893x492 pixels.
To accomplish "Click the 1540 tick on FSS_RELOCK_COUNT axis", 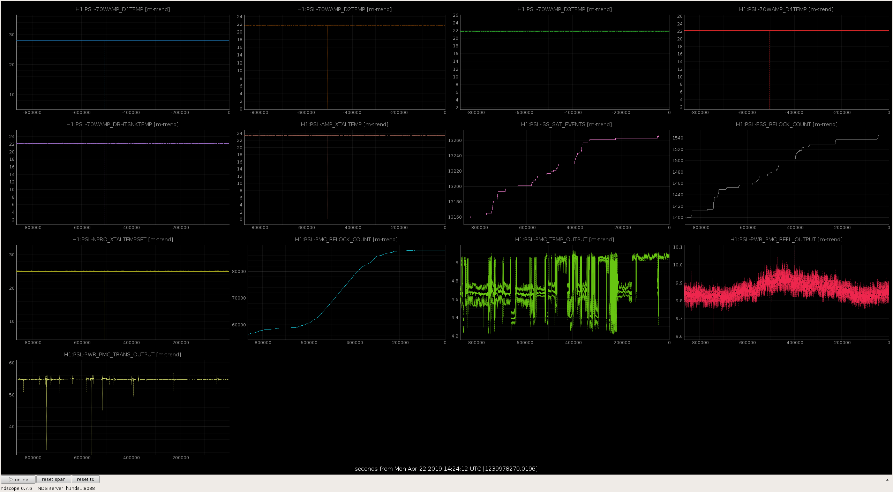I will point(678,138).
